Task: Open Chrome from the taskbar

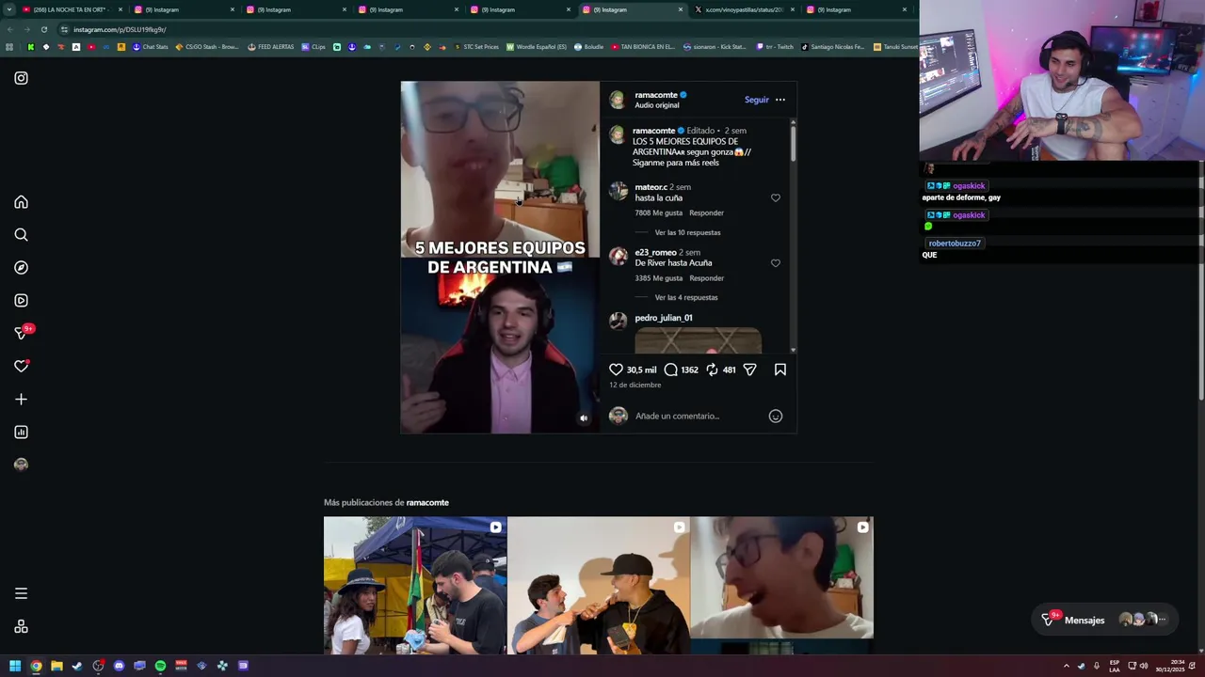Action: [x=36, y=666]
